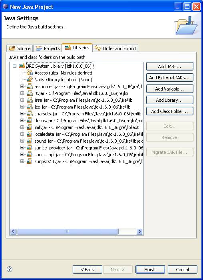
Task: Click the rt.jar archive icon
Action: point(30,93)
